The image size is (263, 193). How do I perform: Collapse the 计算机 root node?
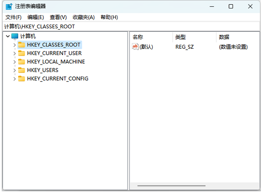coord(8,36)
